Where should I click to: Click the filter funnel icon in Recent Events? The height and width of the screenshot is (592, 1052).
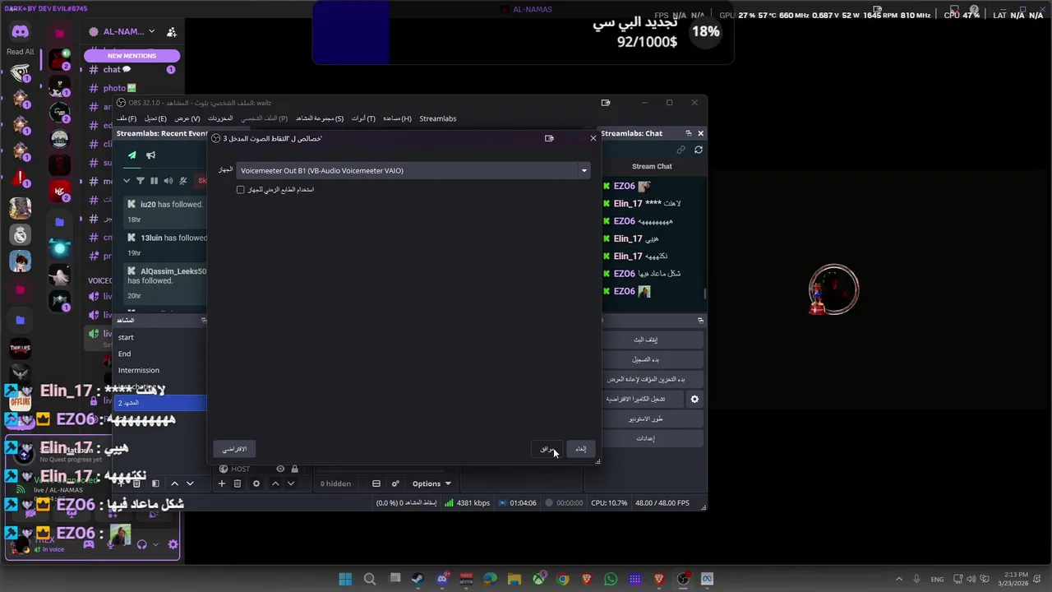(x=140, y=181)
